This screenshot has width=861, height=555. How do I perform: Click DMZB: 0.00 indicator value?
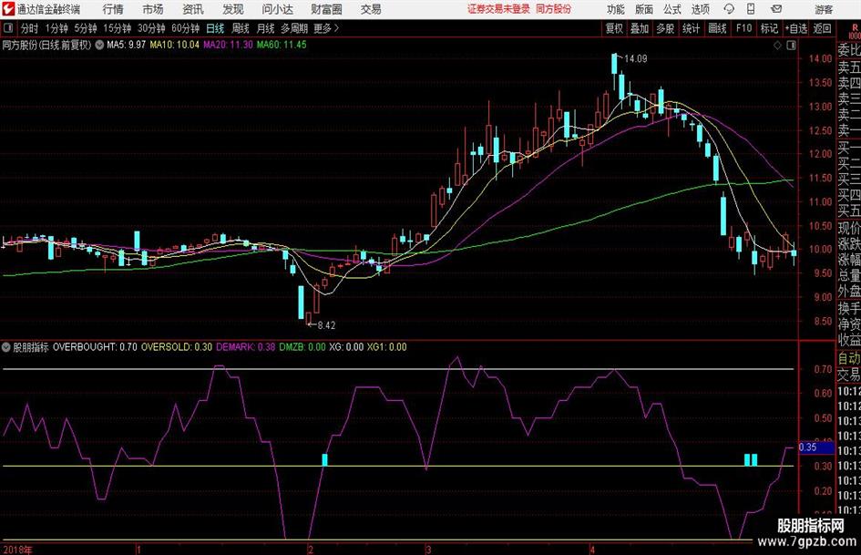click(x=302, y=347)
